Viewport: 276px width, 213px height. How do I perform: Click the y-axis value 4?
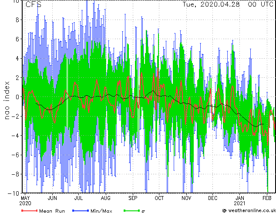tap(17, 58)
